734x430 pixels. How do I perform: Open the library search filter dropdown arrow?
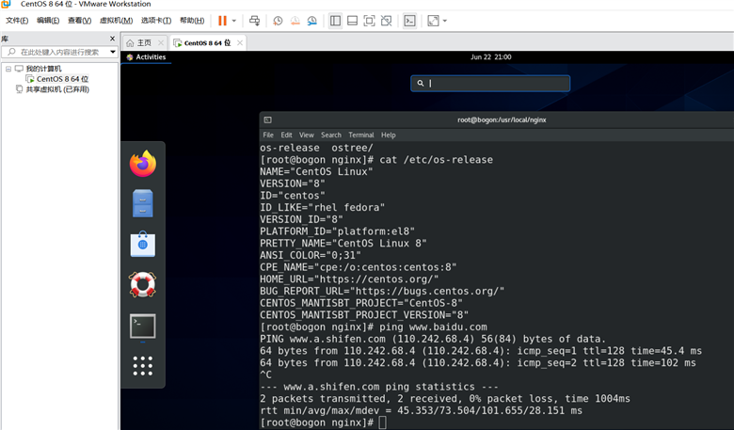pyautogui.click(x=113, y=52)
